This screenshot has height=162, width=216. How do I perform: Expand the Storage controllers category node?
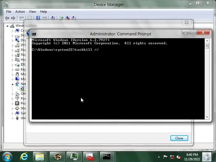(12, 109)
